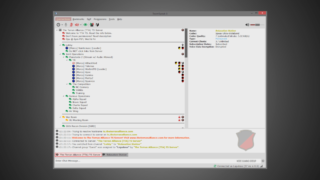The height and width of the screenshot is (180, 320).
Task: Collapse the Planetside 2 channel
Action: [63, 57]
